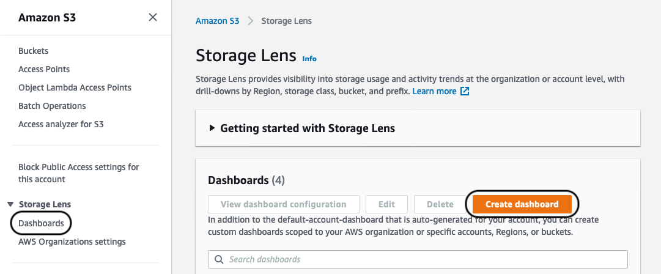Click the Create dashboard button
Image resolution: width=661 pixels, height=274 pixels.
tap(522, 204)
